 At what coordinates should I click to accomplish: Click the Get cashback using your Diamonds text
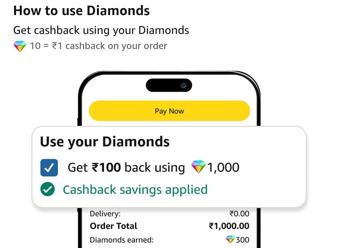101,30
